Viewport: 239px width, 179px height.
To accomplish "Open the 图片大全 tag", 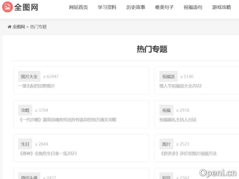I will (29, 76).
